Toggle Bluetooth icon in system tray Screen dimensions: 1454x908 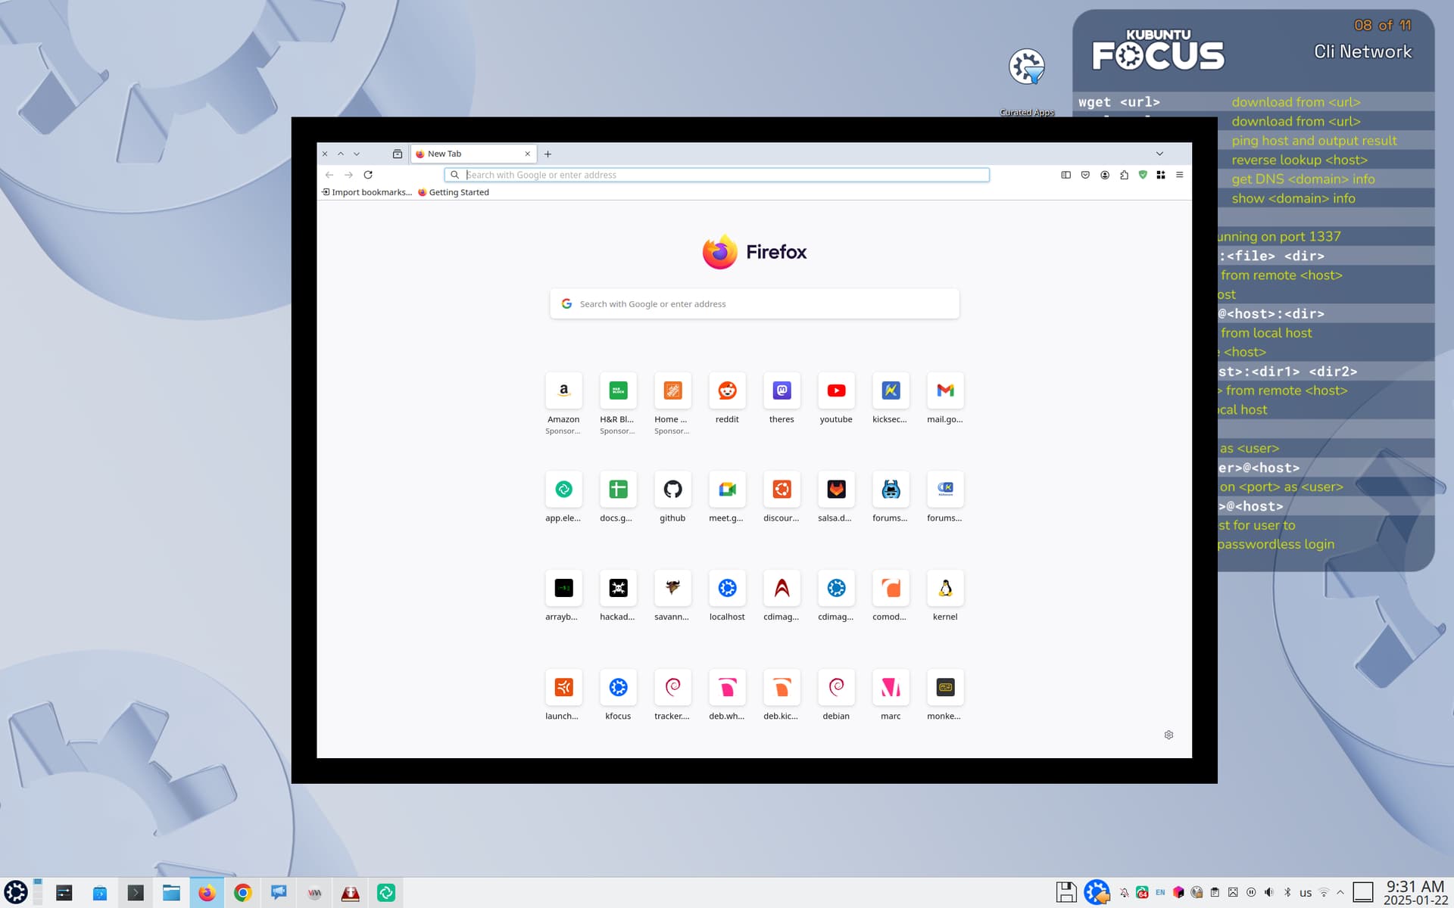tap(1287, 893)
